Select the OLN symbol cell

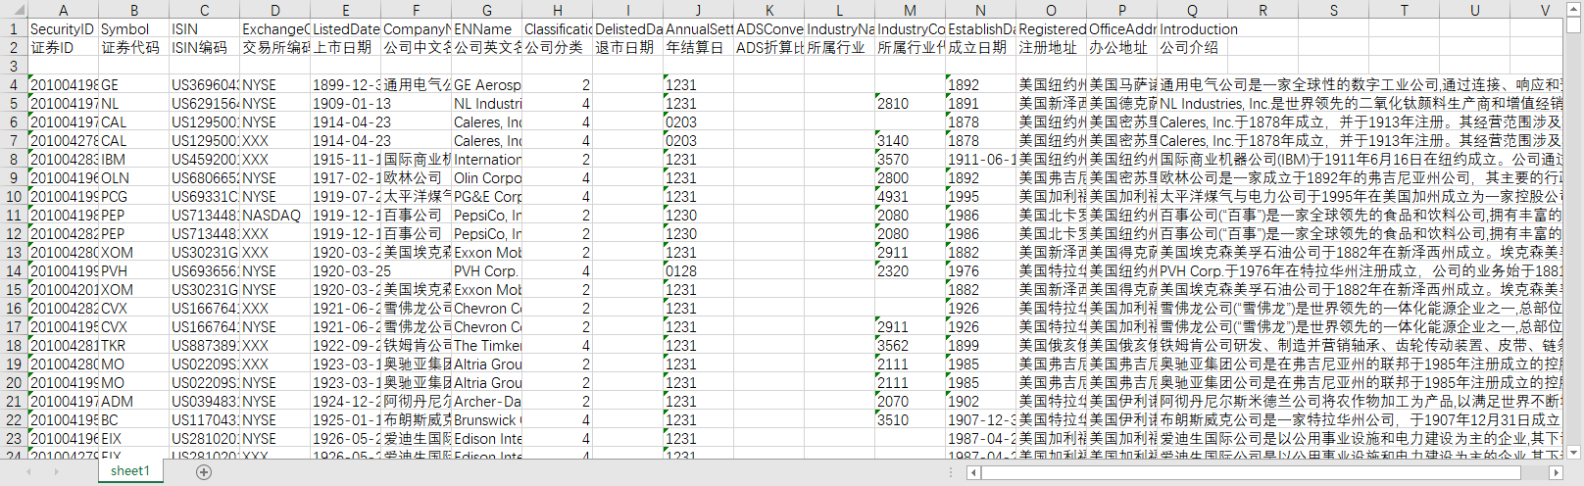133,177
